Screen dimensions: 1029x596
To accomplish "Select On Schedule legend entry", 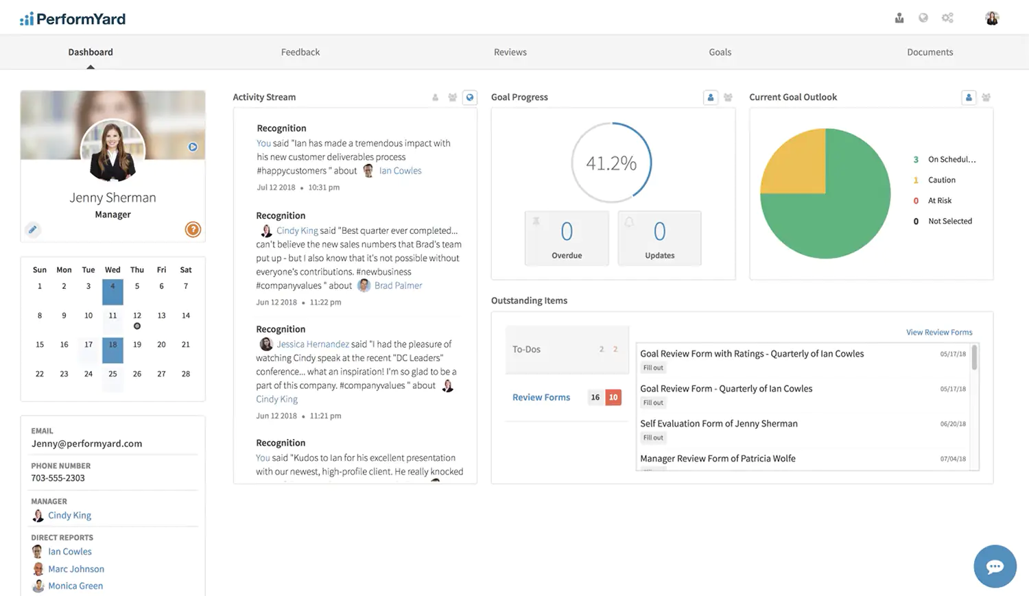I will [945, 159].
